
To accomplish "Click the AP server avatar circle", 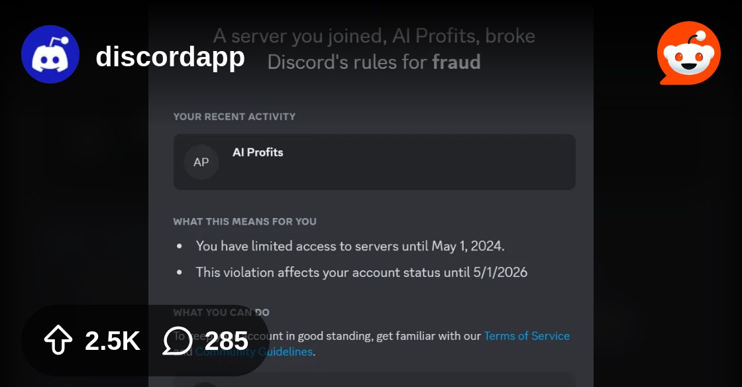I will [201, 162].
